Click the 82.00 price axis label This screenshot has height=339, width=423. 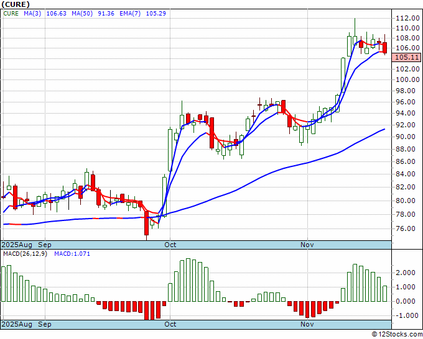[x=405, y=187]
